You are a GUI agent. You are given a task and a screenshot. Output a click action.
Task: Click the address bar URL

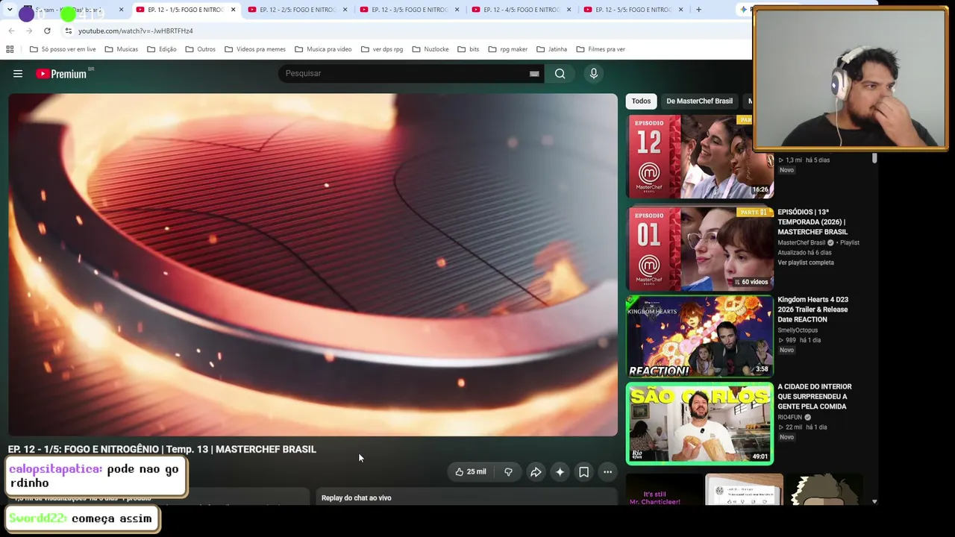(x=136, y=31)
